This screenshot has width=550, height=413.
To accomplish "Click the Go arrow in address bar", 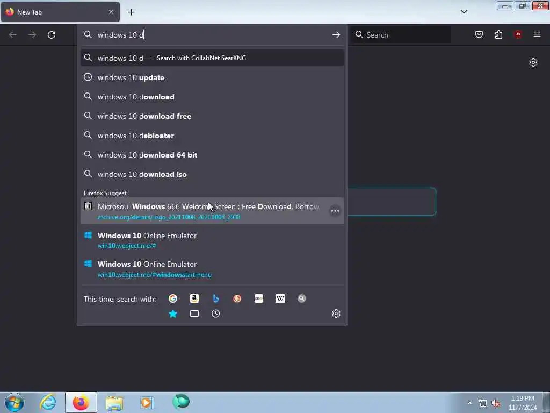I will tap(336, 35).
